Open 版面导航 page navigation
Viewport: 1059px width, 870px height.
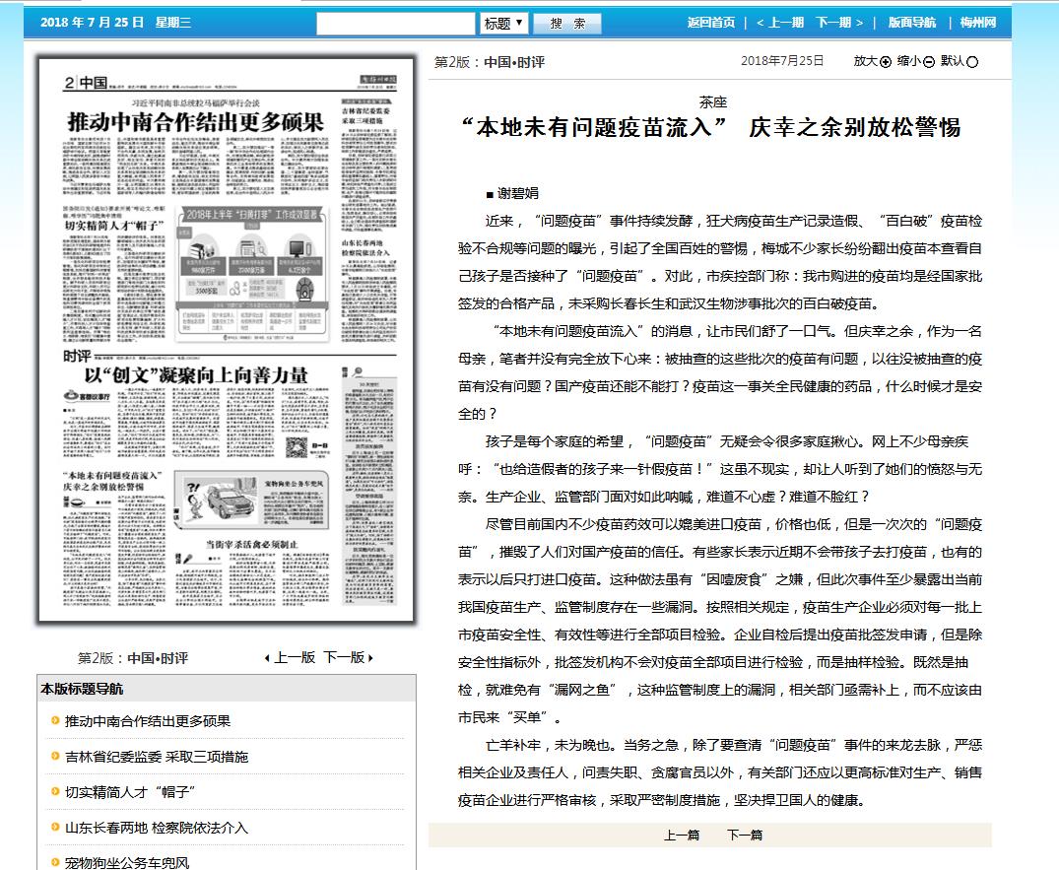coord(912,23)
